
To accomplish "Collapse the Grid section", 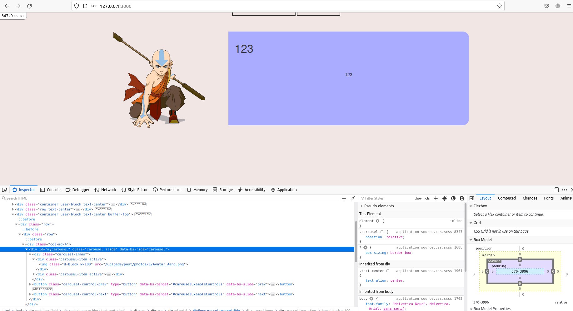I will [x=471, y=223].
